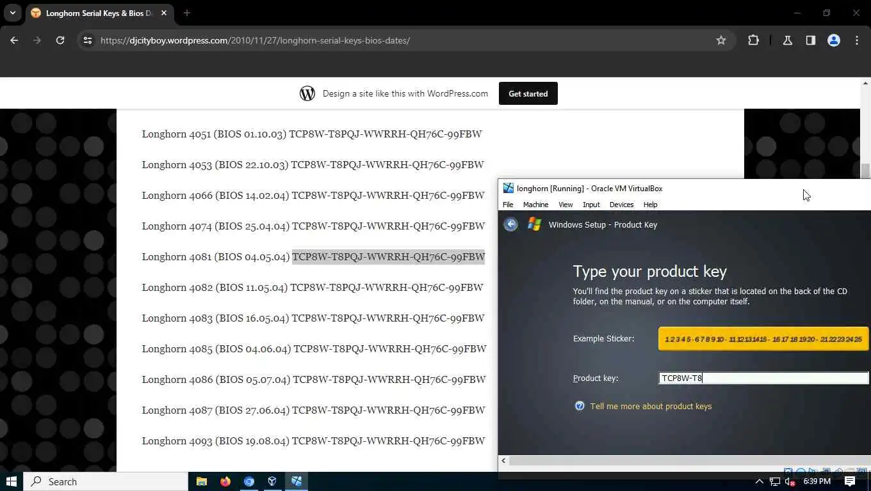Click the taskbar Search box
The width and height of the screenshot is (871, 491).
(106, 481)
